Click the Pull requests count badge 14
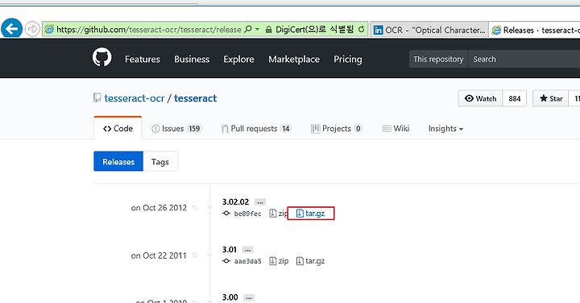Image resolution: width=580 pixels, height=303 pixels. click(286, 128)
